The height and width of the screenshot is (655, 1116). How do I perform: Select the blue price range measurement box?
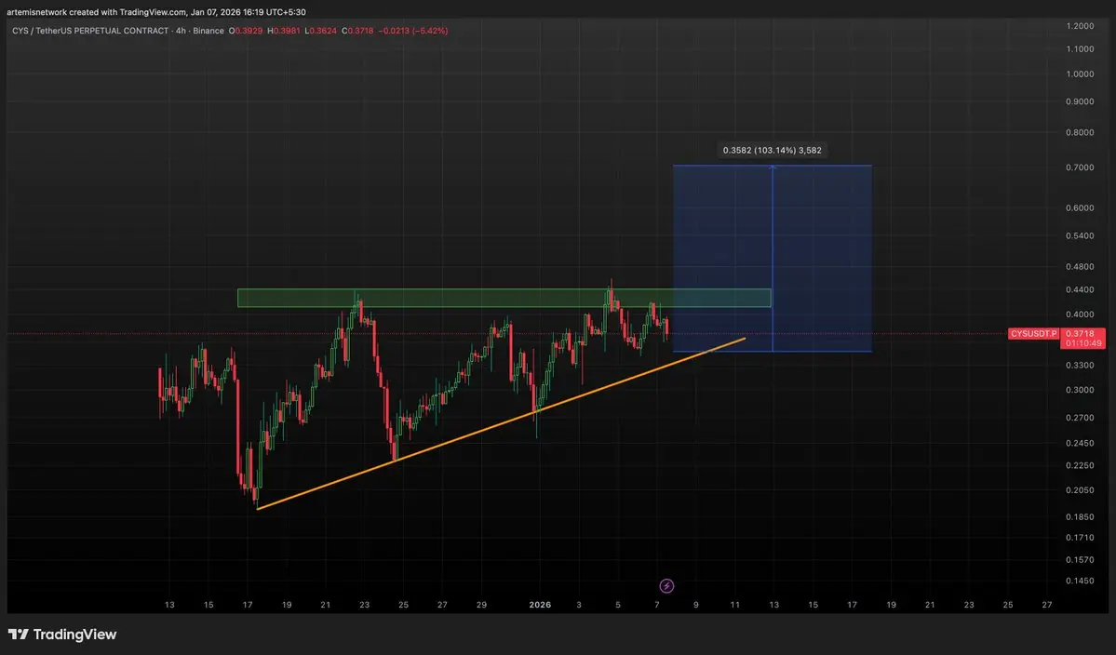(x=773, y=259)
